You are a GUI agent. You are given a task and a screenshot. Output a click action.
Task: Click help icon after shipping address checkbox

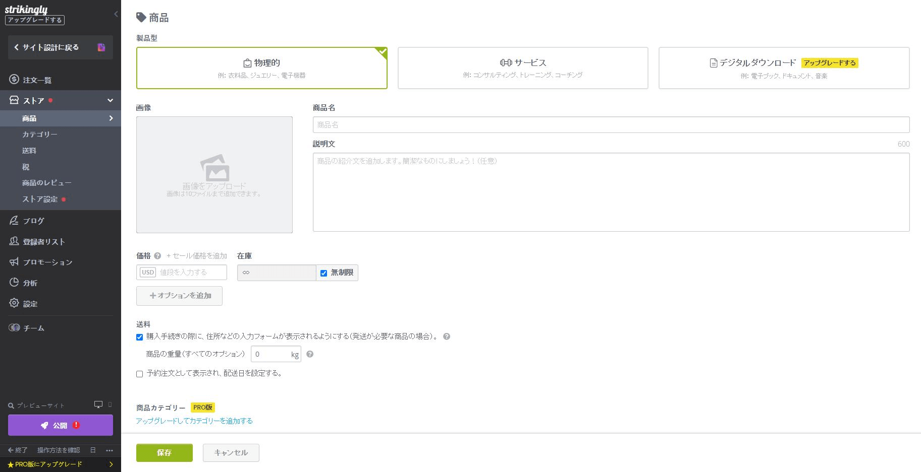[447, 336]
